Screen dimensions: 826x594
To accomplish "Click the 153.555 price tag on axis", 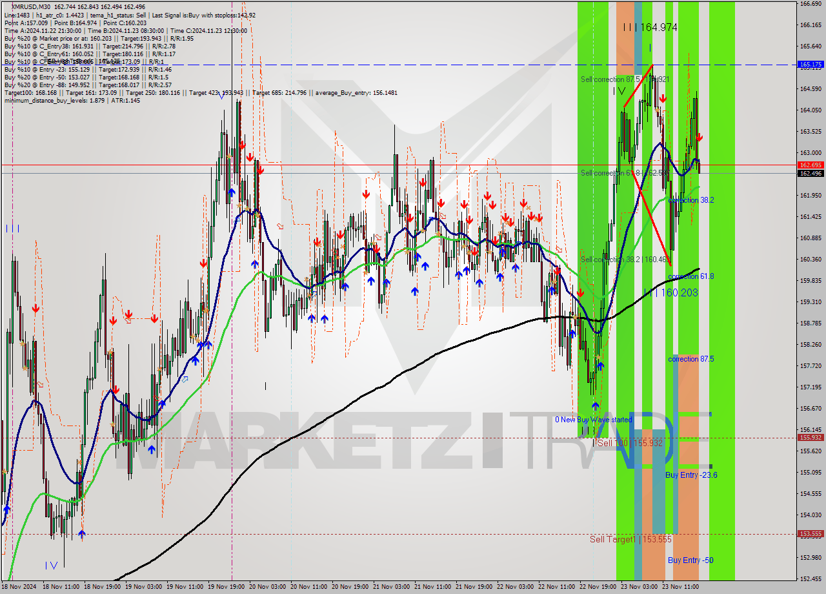I will pos(811,534).
